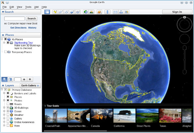This screenshot has height=133, width=194.
Task: Open the Help menu
Action: pos(44,7)
